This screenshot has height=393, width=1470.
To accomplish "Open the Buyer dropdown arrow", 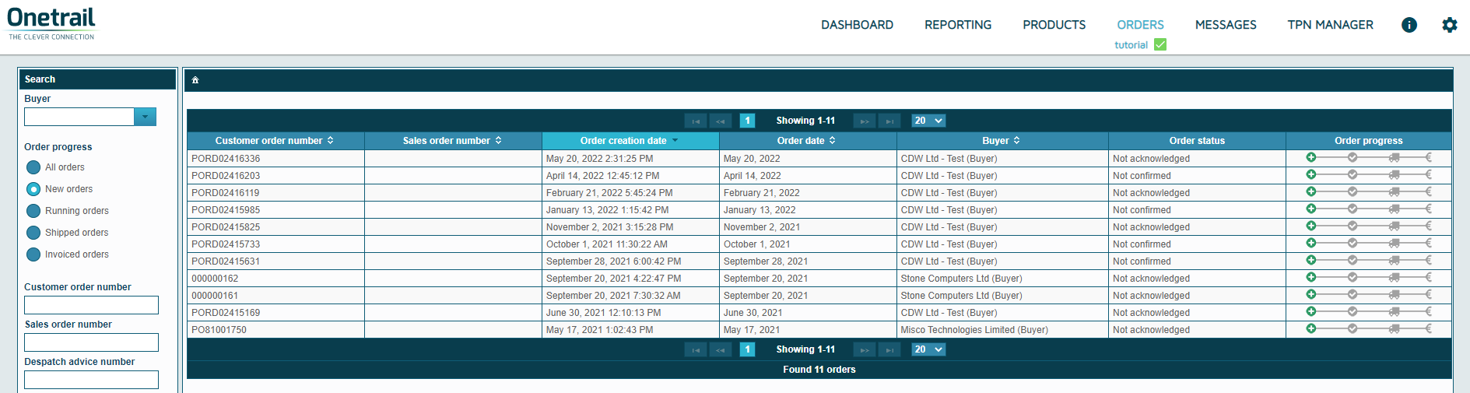I will (145, 117).
